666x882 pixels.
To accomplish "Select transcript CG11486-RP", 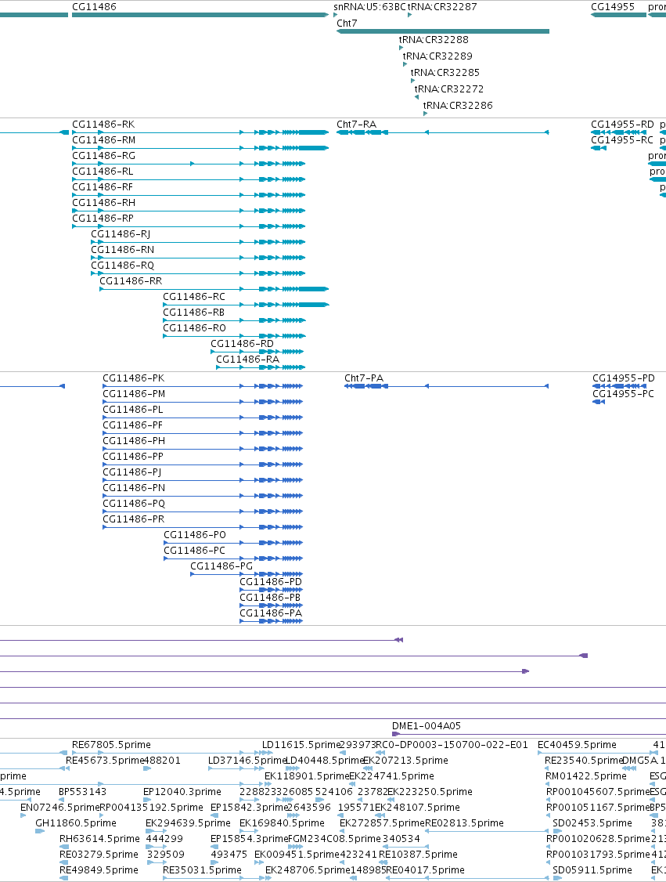I will point(189,226).
